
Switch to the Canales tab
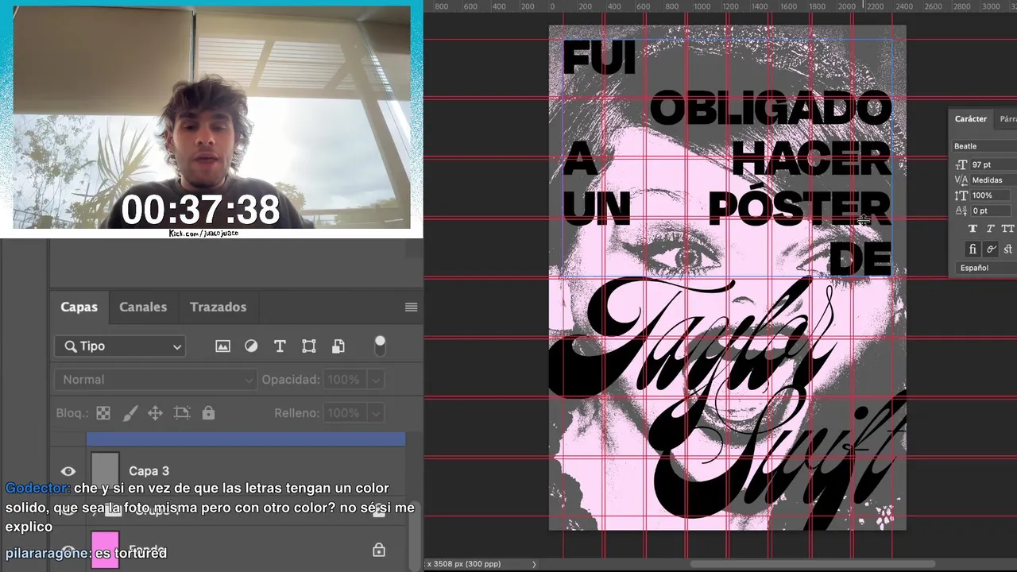(143, 307)
